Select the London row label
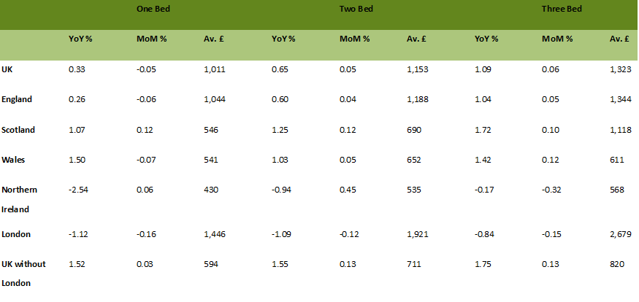 [x=16, y=234]
